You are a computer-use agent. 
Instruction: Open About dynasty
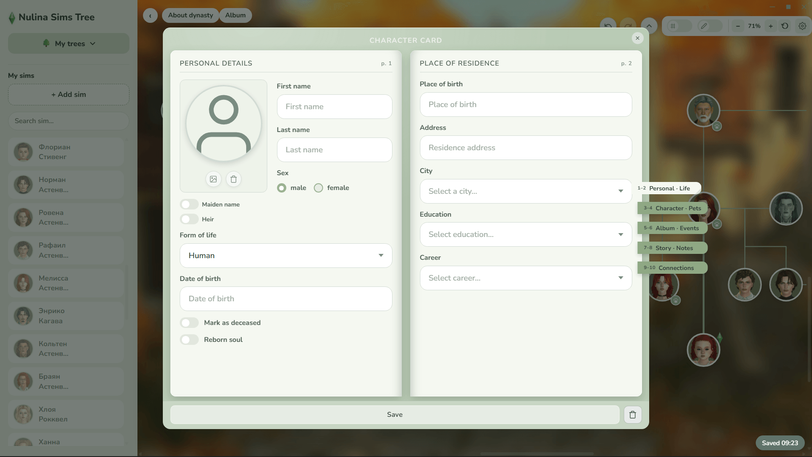click(190, 16)
